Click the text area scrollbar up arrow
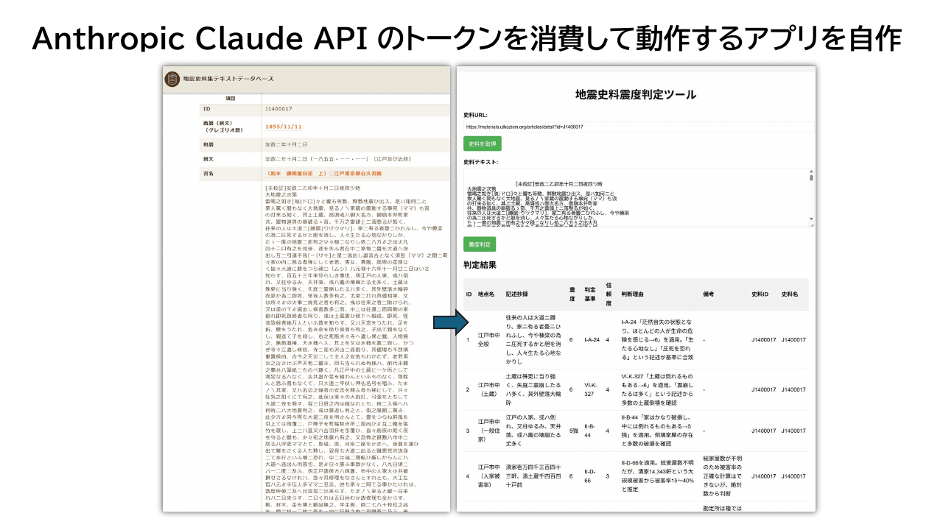 [x=811, y=172]
